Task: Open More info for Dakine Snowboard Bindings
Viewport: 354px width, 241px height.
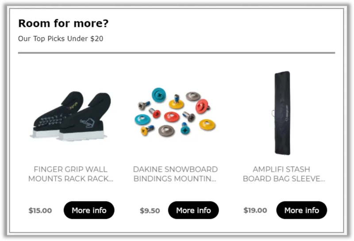Action: point(193,210)
